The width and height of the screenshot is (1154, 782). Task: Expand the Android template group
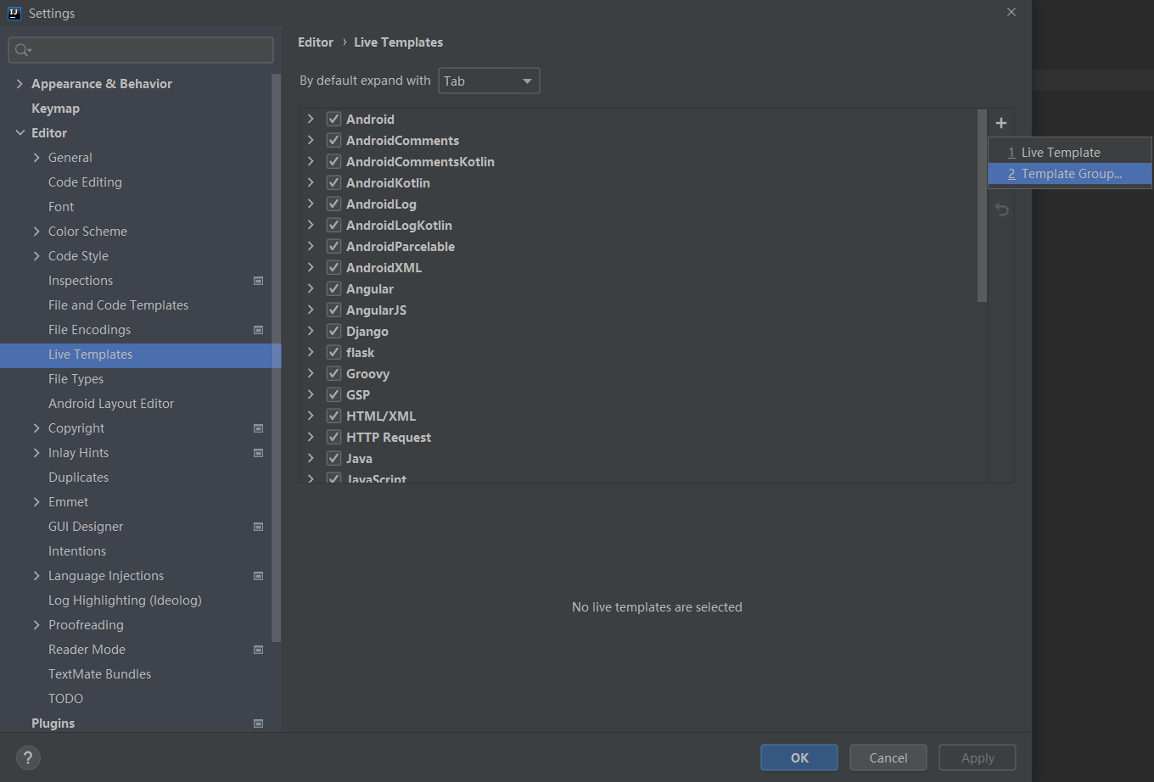point(311,120)
